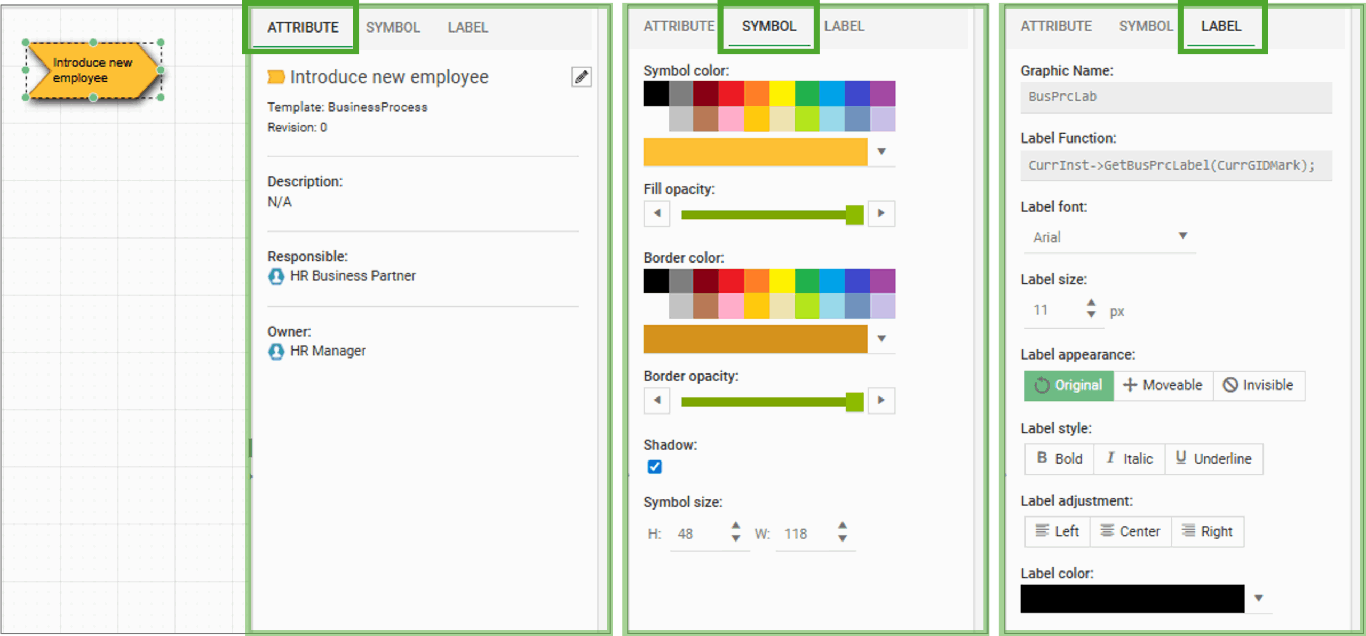Viewport: 1366px width, 636px height.
Task: Disable the Shadow checkbox
Action: [655, 467]
